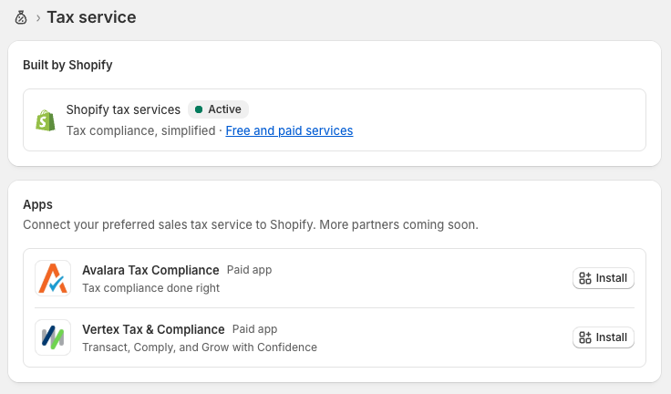The image size is (671, 394).
Task: Click the Built by Shopify heading
Action: coord(67,65)
